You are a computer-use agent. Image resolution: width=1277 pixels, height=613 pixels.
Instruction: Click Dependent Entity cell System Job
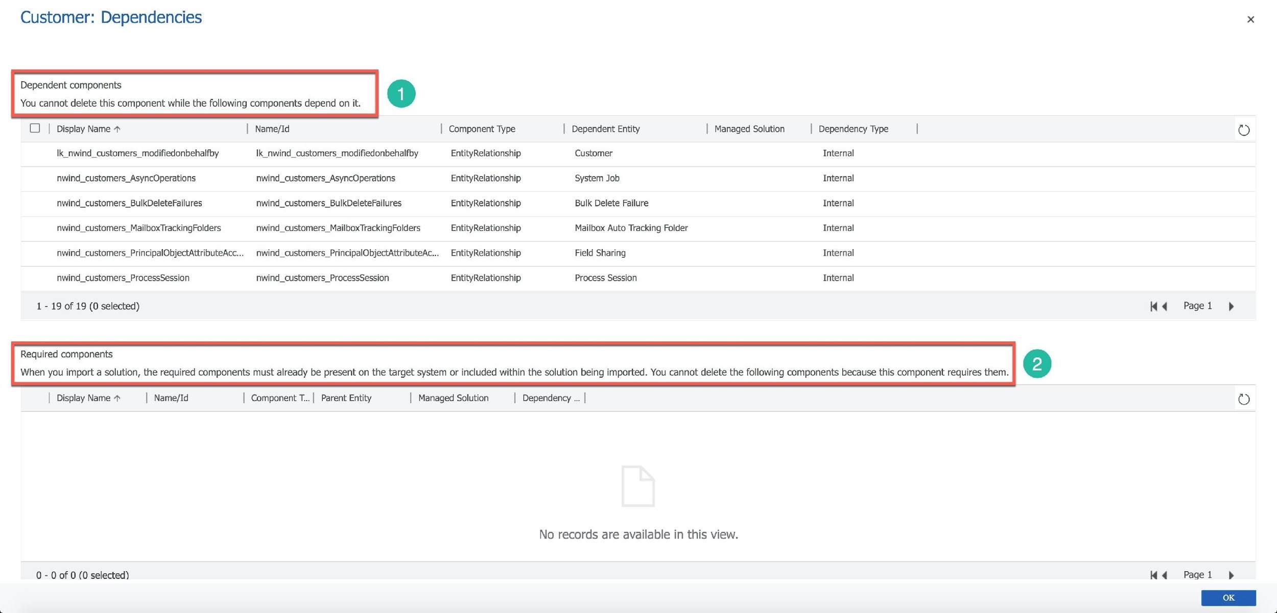coord(597,178)
